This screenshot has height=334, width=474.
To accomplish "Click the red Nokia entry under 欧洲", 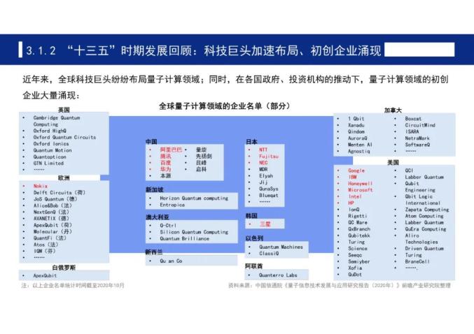I will pyautogui.click(x=40, y=186).
